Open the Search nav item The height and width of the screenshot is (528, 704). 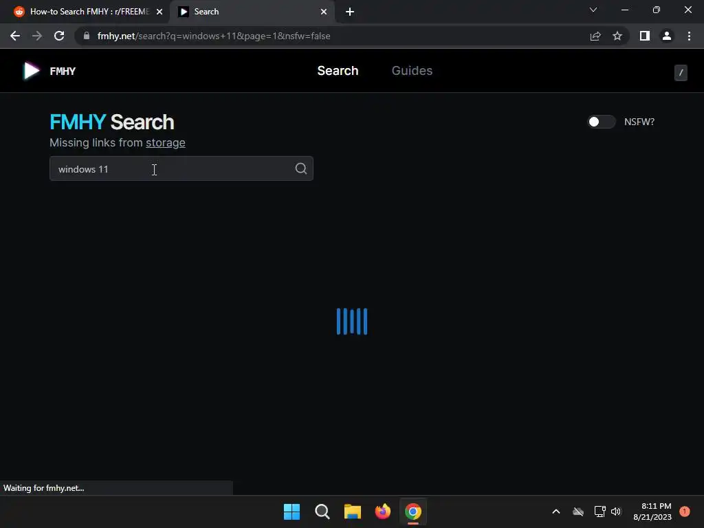(x=338, y=71)
